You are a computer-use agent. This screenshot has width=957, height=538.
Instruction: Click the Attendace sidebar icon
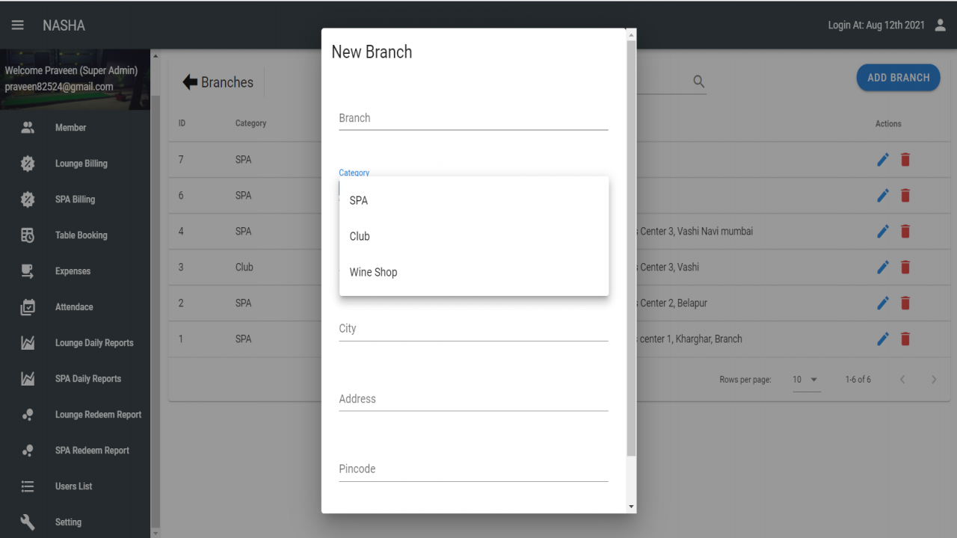[x=28, y=307]
